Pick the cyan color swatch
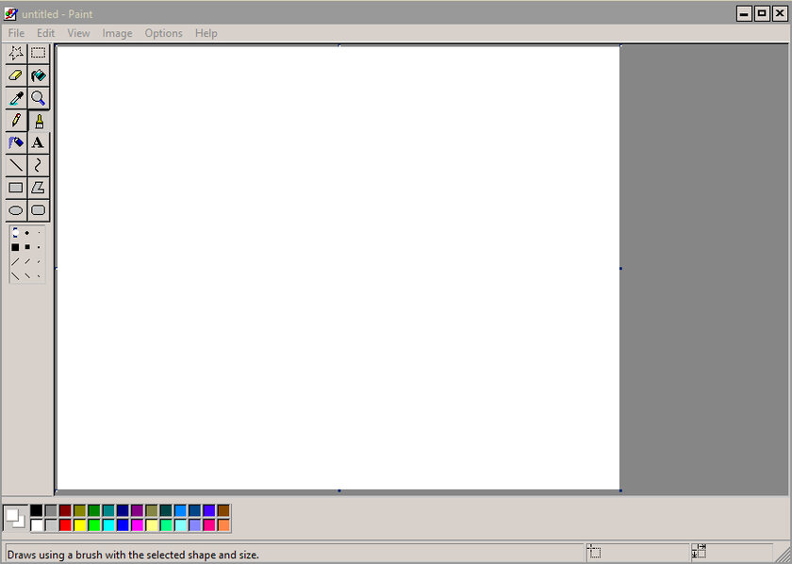 [108, 525]
